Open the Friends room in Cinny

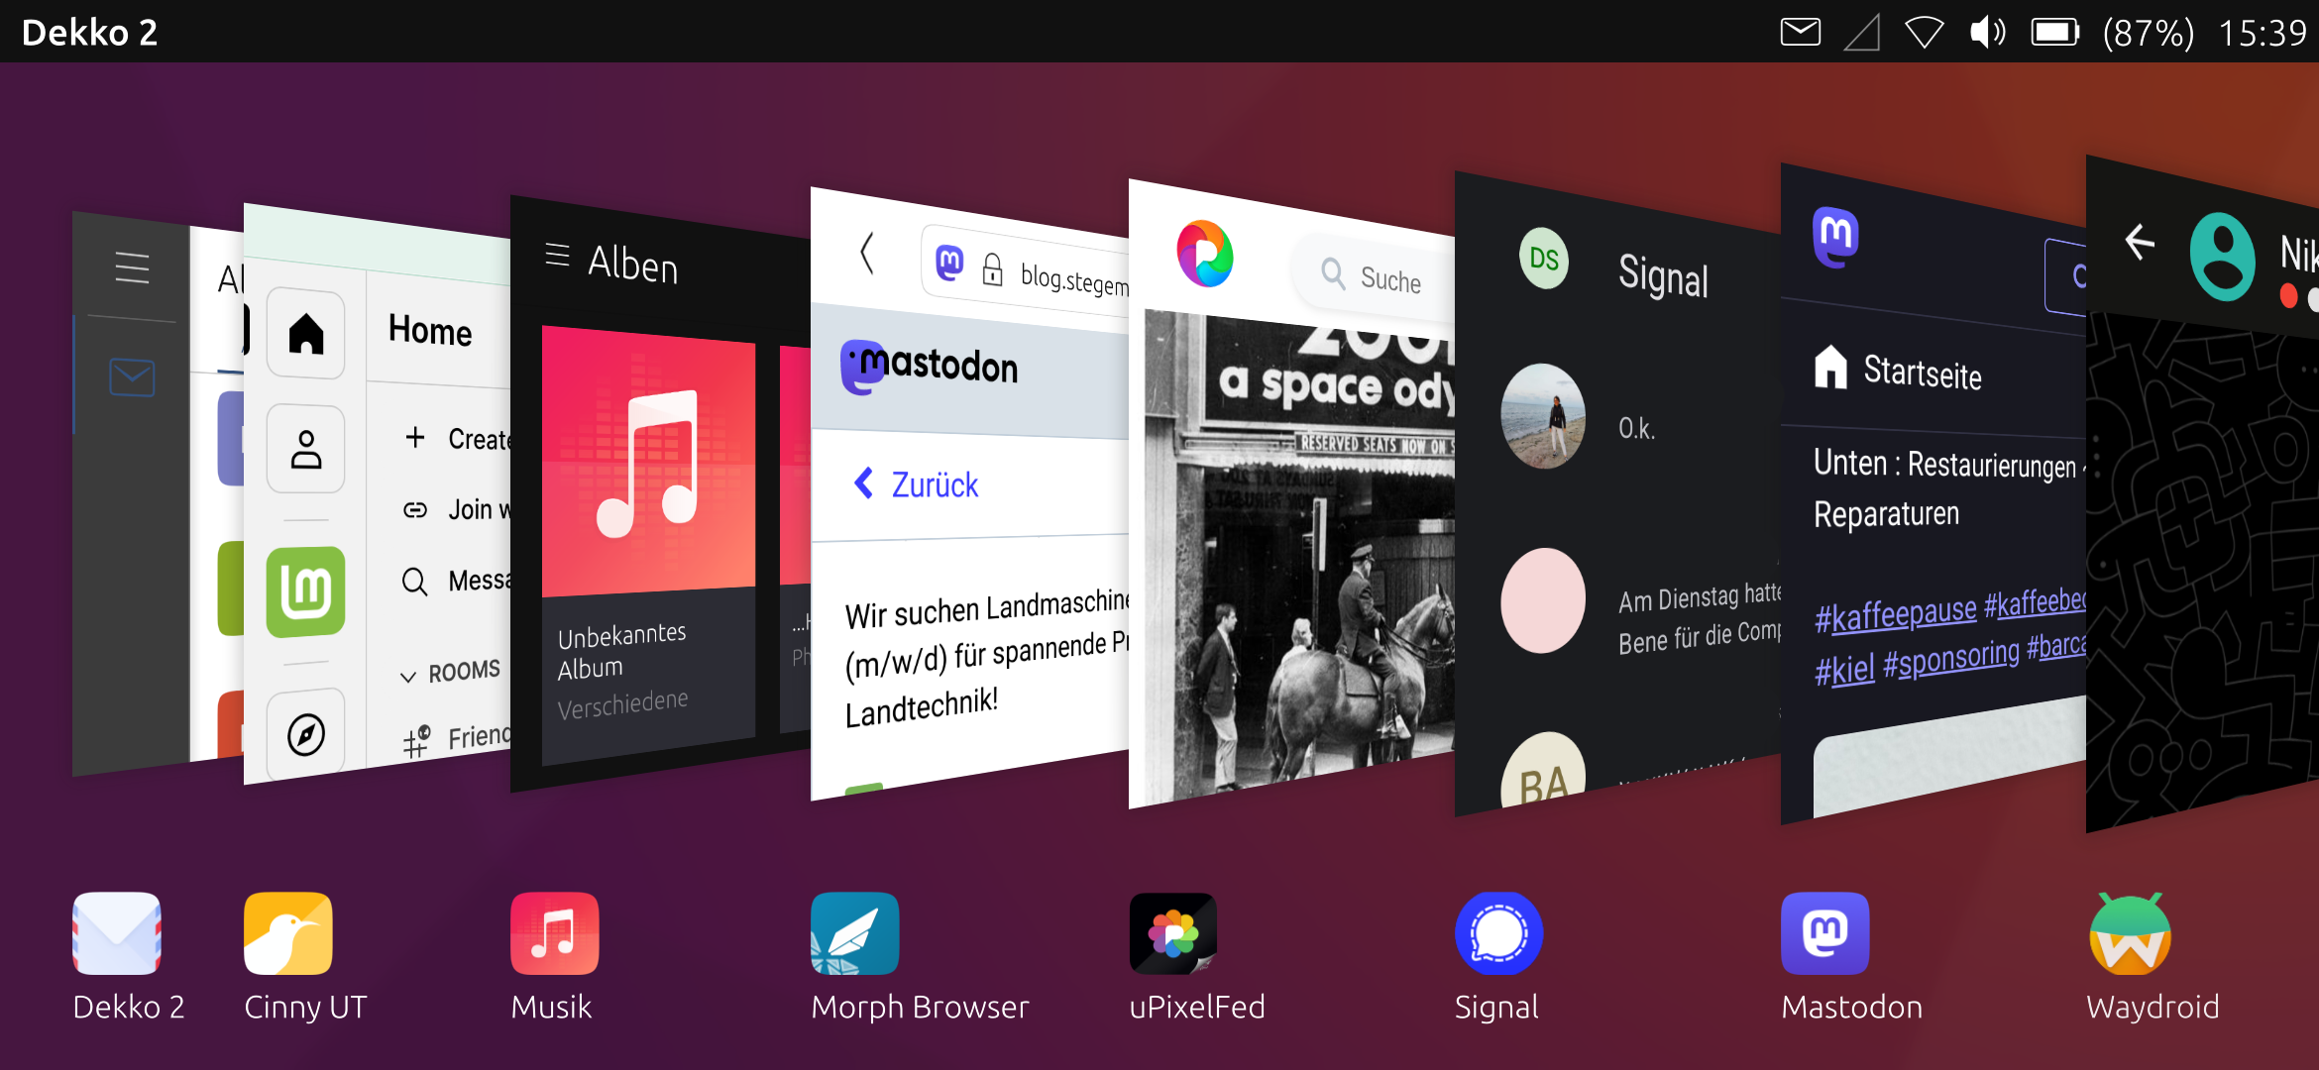pos(456,739)
